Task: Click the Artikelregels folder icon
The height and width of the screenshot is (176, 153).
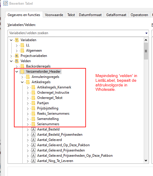Action: pyautogui.click(x=28, y=82)
